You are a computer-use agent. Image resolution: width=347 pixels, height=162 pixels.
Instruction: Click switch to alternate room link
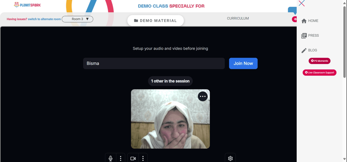click(44, 19)
